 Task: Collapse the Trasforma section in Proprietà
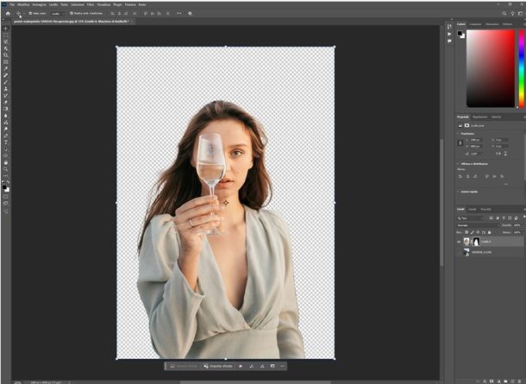(x=459, y=133)
